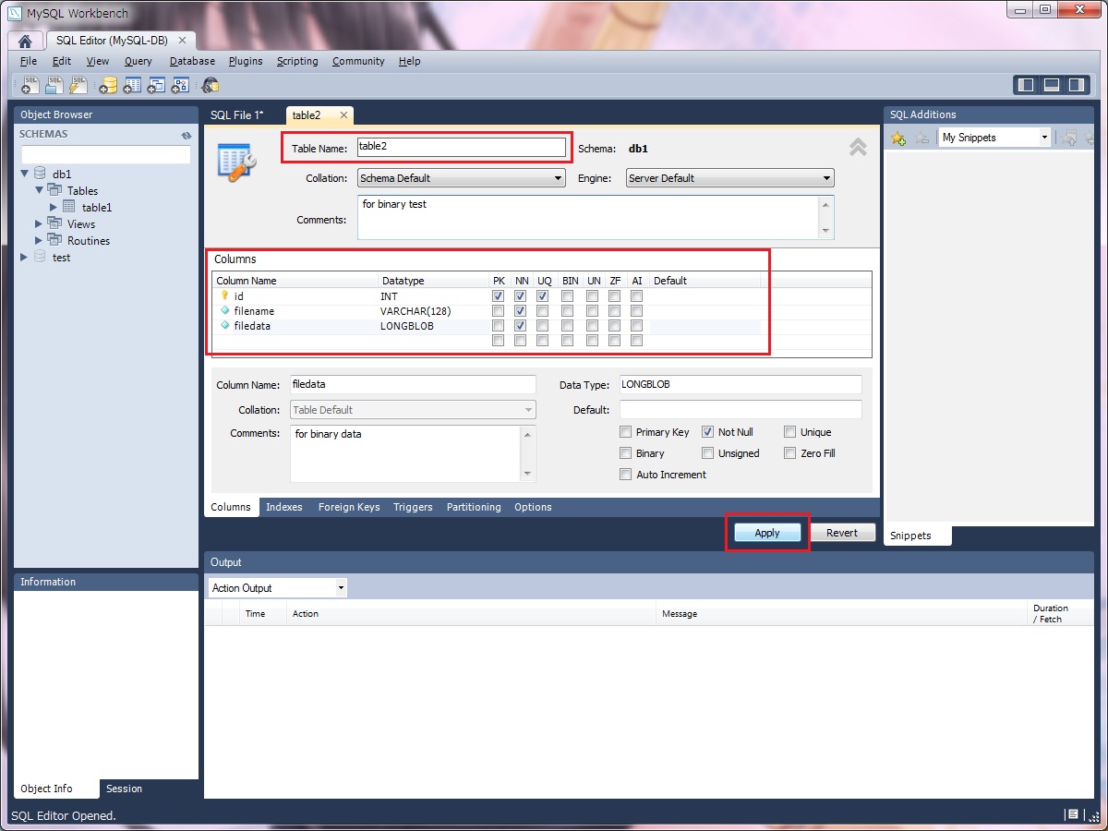Toggle NN checkbox for id column

tap(521, 296)
